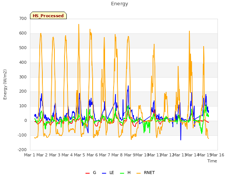
Task: Click the green H legend color marker
Action: coord(122,173)
